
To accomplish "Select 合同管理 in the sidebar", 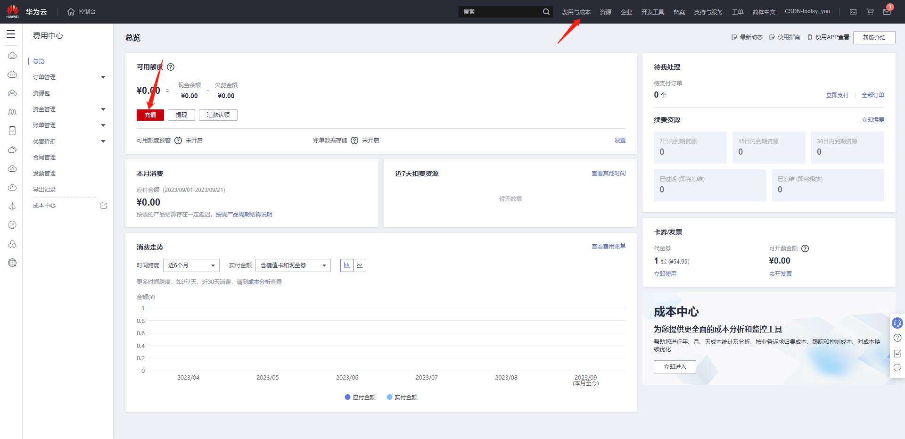I will coord(44,157).
